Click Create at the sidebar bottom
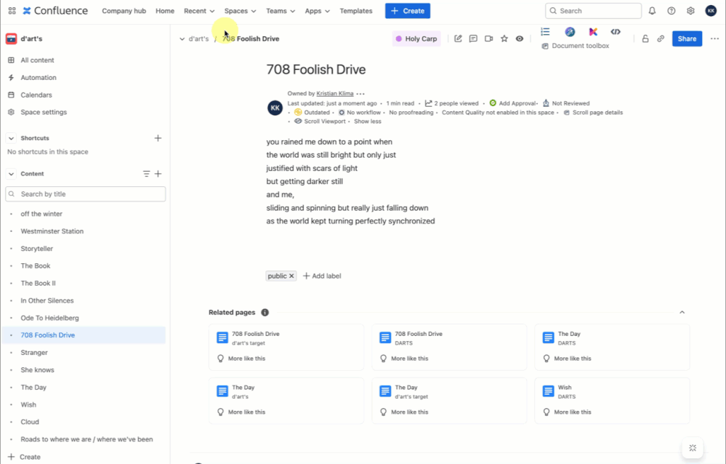Image resolution: width=726 pixels, height=464 pixels. (x=25, y=457)
